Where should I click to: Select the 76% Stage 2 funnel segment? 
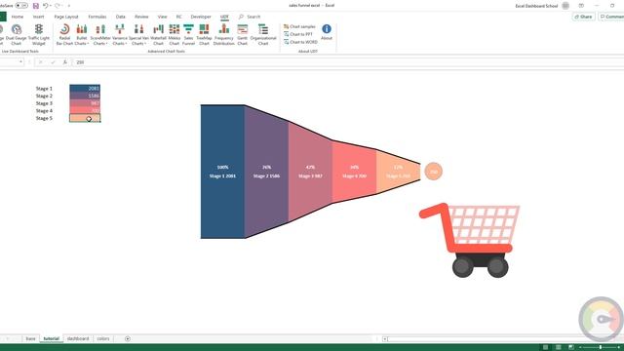pyautogui.click(x=266, y=172)
